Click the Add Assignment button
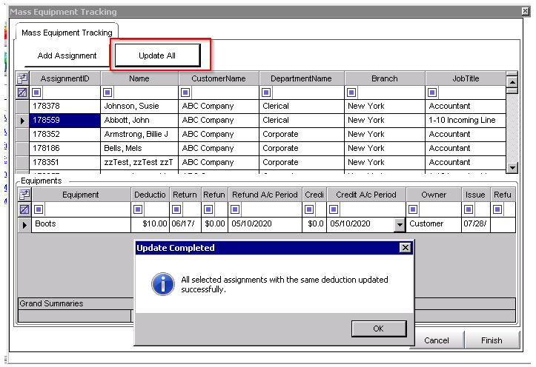 coord(67,55)
